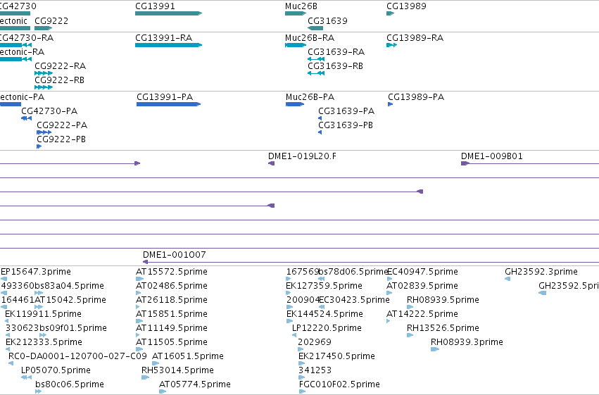The width and height of the screenshot is (599, 395).
Task: Click the AT05774.5prime EST
Action: pyautogui.click(x=195, y=384)
